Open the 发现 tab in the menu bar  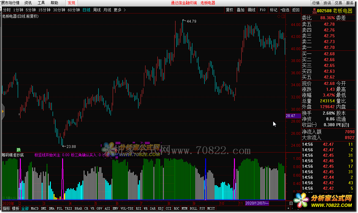[x=71, y=3]
